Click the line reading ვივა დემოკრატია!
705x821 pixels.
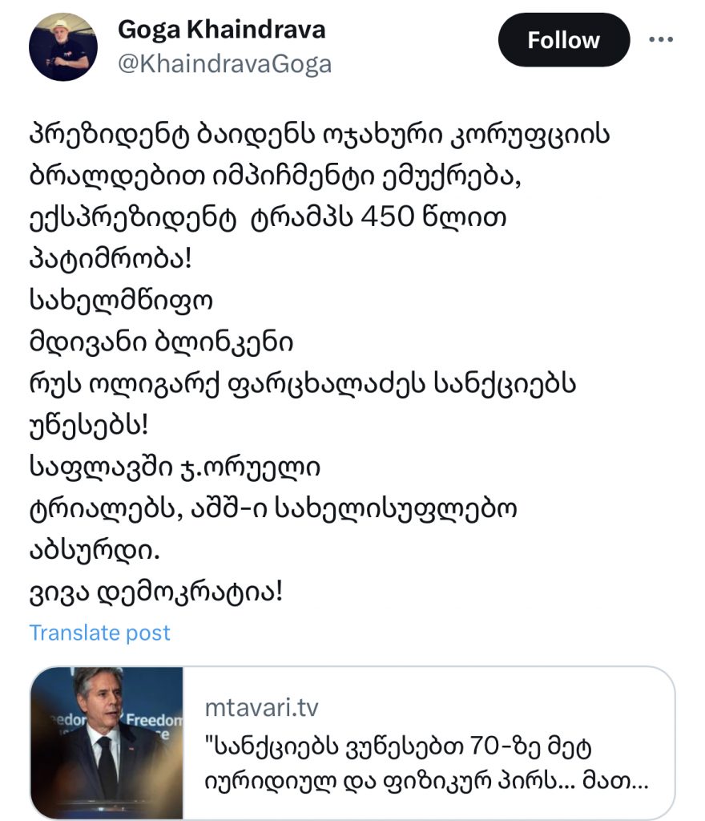[x=156, y=592]
